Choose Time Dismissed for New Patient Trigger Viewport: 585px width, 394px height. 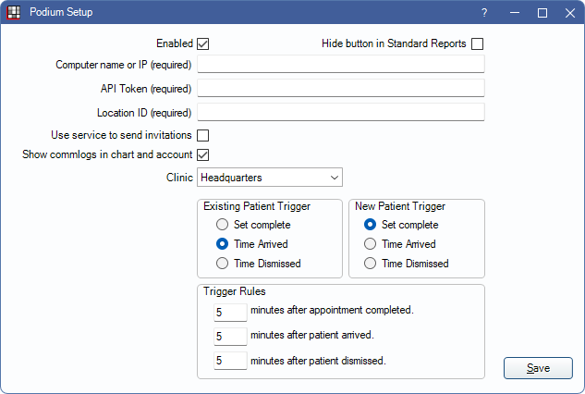coord(371,264)
